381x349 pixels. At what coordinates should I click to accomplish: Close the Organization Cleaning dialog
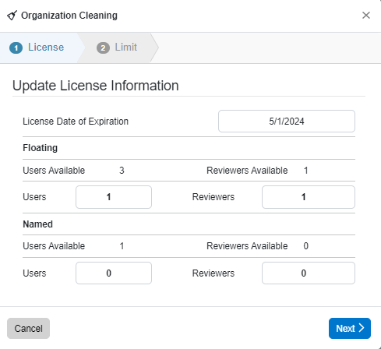coord(366,16)
